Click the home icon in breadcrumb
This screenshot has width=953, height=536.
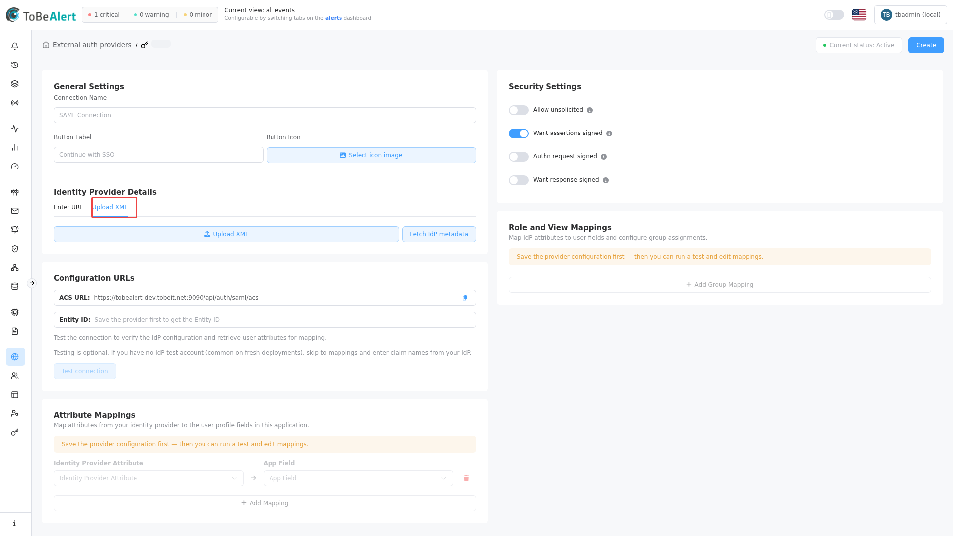point(46,45)
